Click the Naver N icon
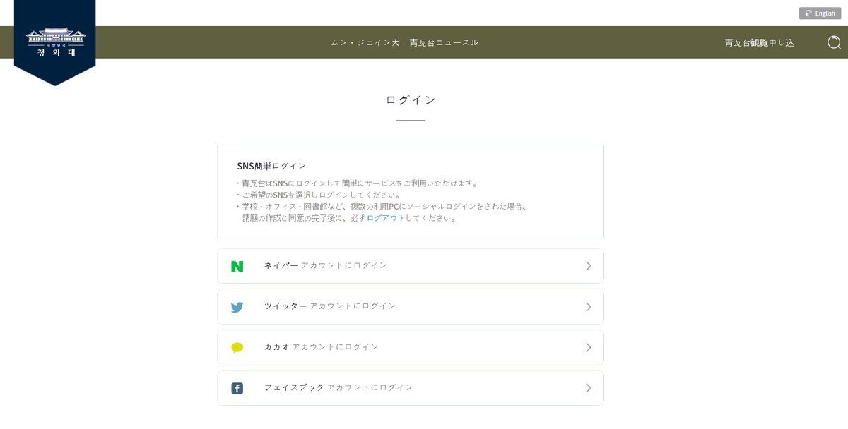848x429 pixels. 237,266
